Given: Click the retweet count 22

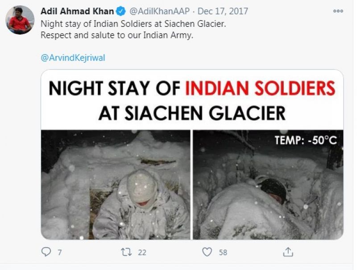Looking at the screenshot, I should click(142, 253).
